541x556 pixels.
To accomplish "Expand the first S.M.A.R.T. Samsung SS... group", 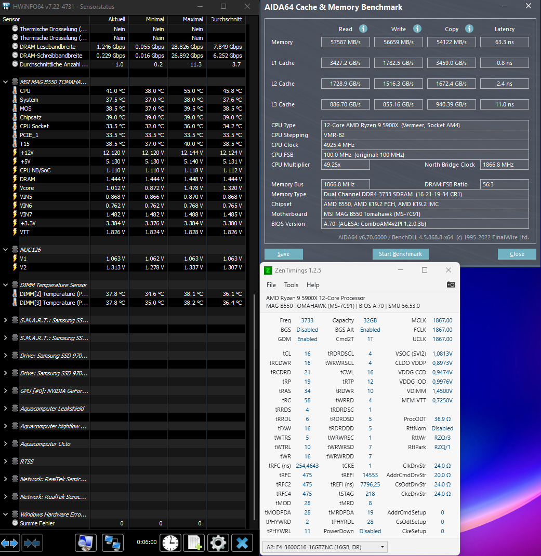I will [x=5, y=320].
